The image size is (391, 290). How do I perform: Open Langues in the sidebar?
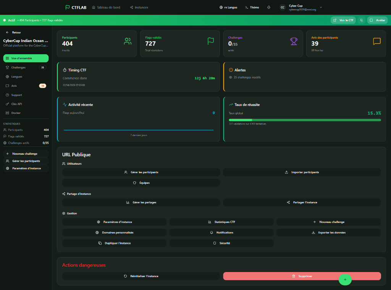click(26, 77)
